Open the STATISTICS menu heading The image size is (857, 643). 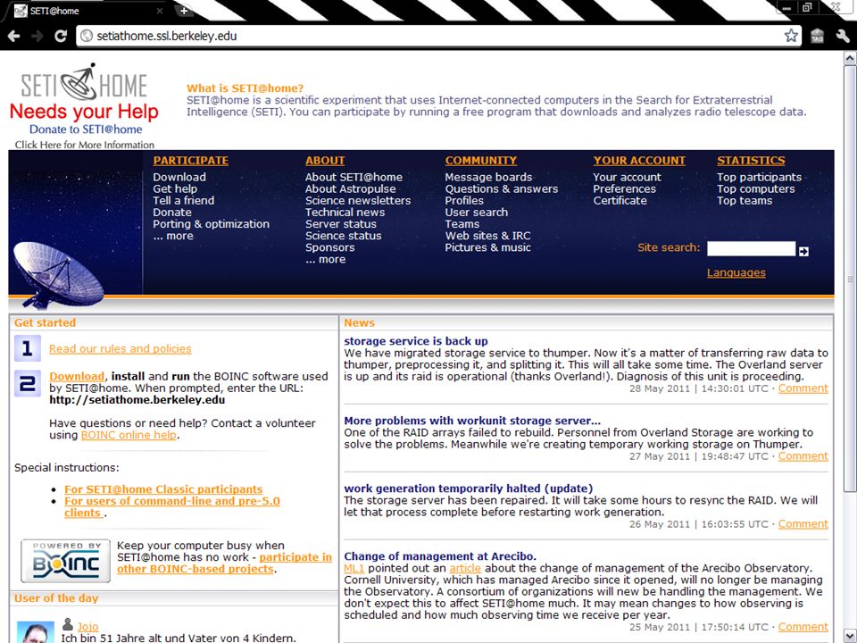coord(751,161)
